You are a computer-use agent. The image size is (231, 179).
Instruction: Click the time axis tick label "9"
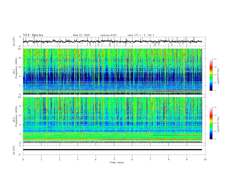187,159
